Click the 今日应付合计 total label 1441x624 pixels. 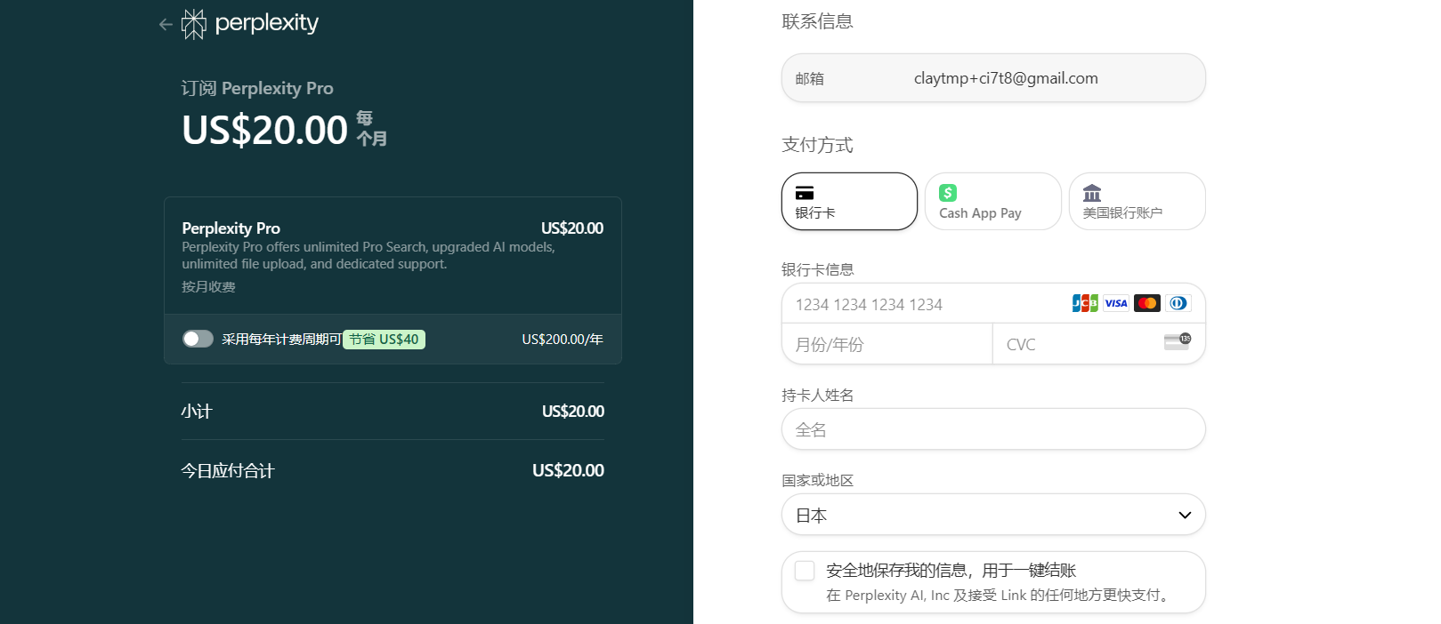click(228, 471)
